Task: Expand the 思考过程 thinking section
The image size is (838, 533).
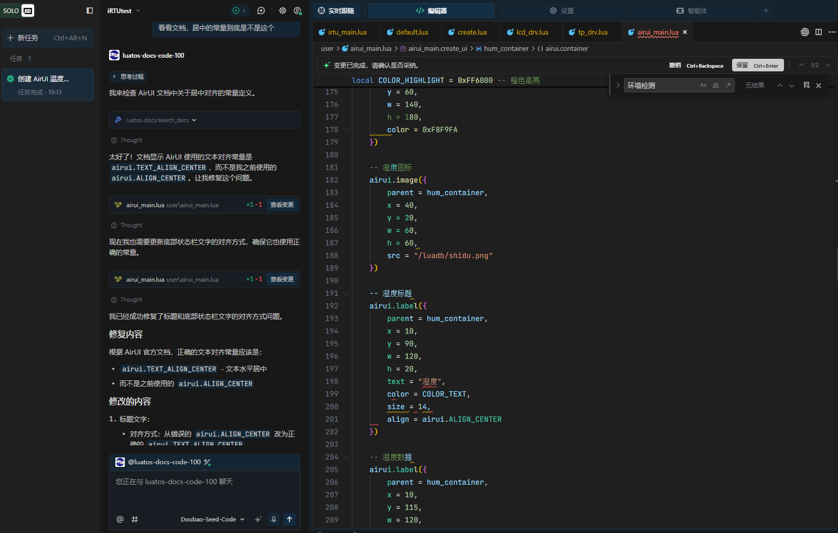Action: coord(128,77)
